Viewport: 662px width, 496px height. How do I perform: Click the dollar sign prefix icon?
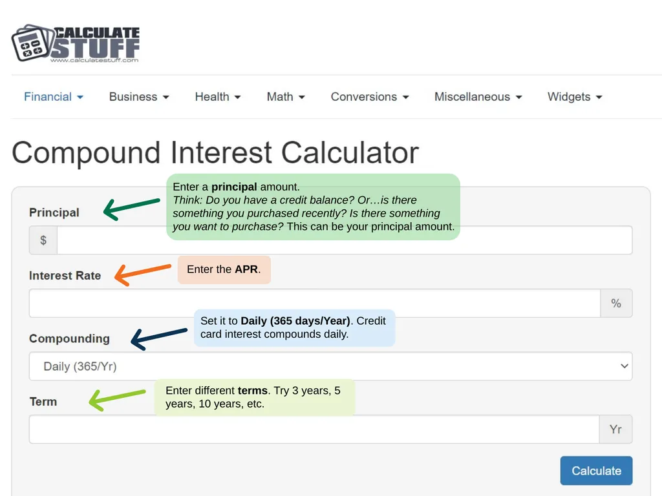[43, 240]
